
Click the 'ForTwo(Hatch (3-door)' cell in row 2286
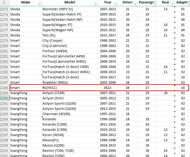(x=70, y=77)
